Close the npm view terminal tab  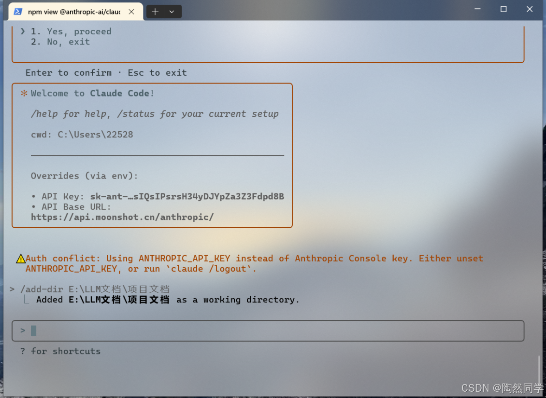coord(131,12)
